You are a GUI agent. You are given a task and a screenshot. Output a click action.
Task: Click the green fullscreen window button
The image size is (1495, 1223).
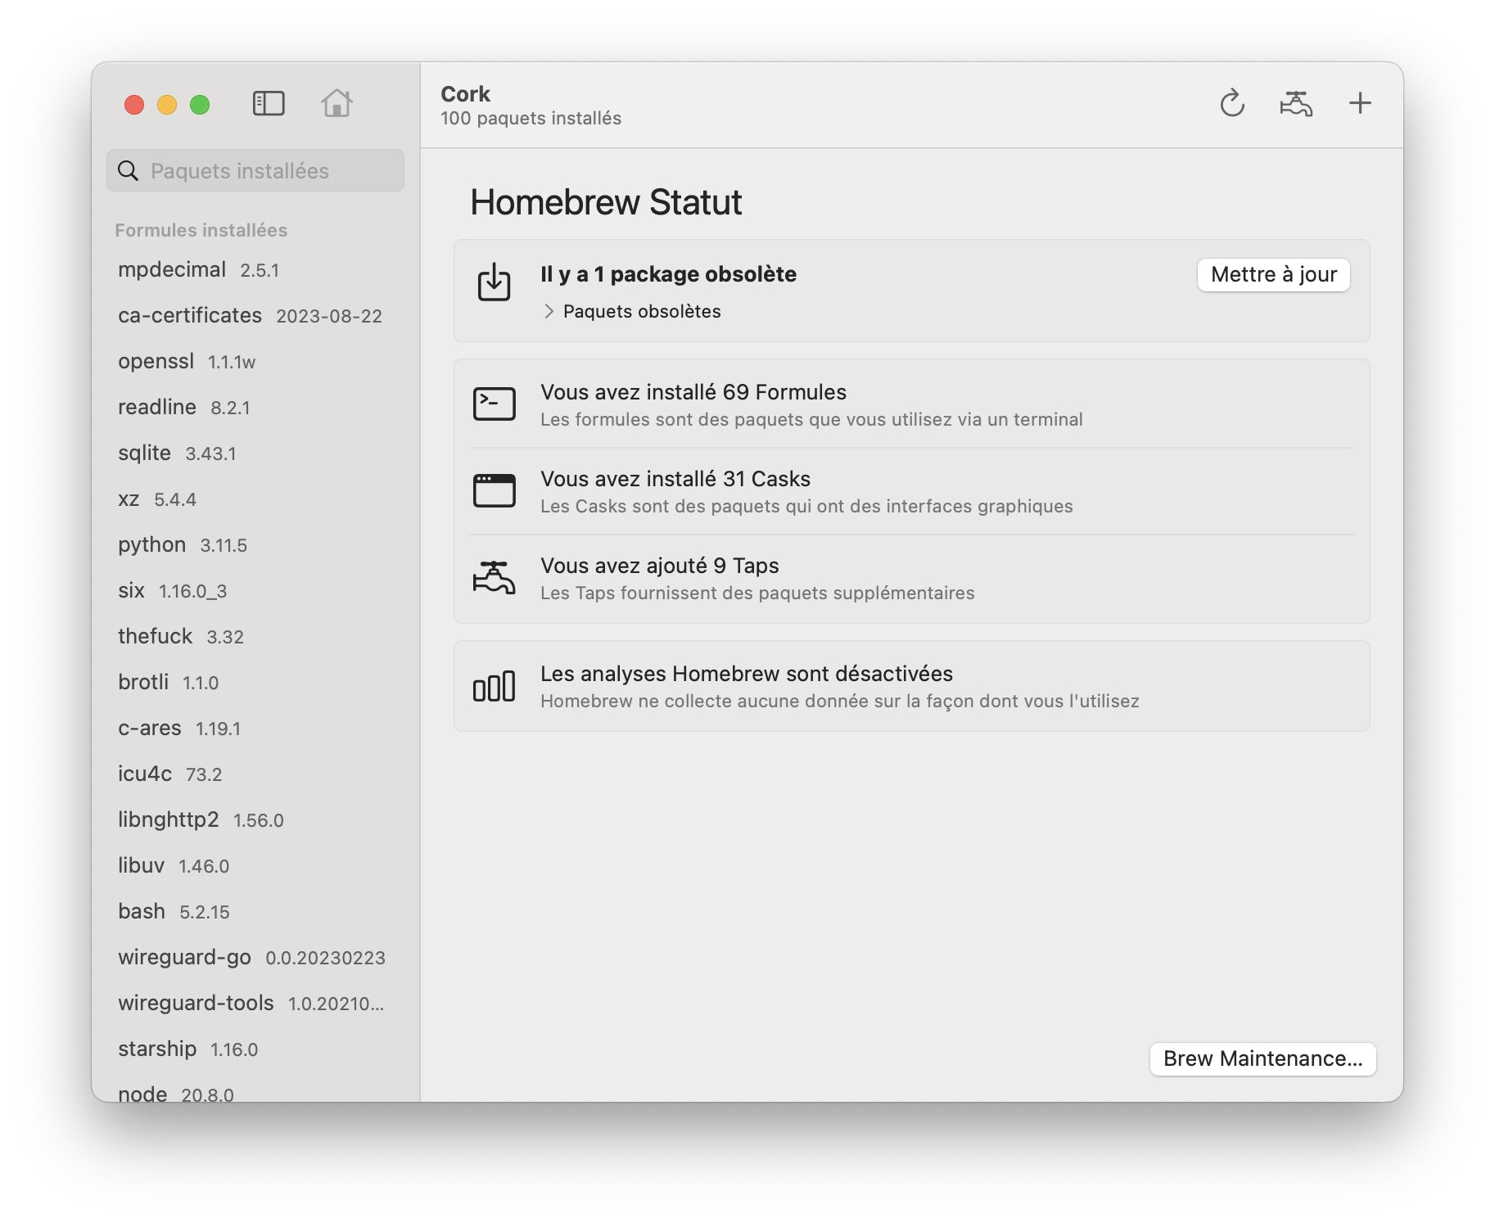(200, 105)
